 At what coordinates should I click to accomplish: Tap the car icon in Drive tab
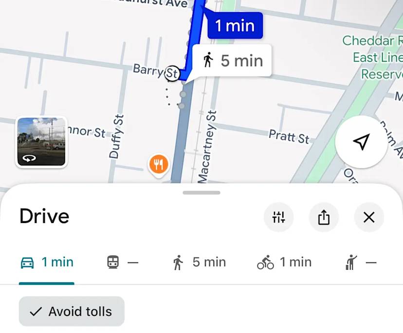[27, 263]
